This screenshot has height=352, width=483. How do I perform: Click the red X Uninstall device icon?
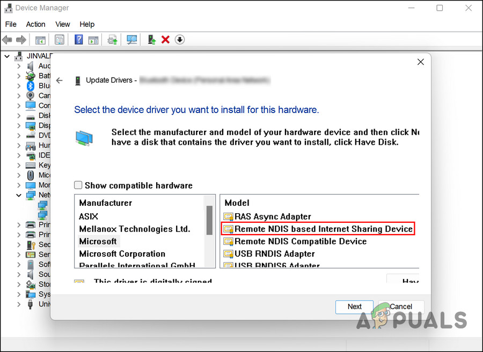tap(165, 40)
